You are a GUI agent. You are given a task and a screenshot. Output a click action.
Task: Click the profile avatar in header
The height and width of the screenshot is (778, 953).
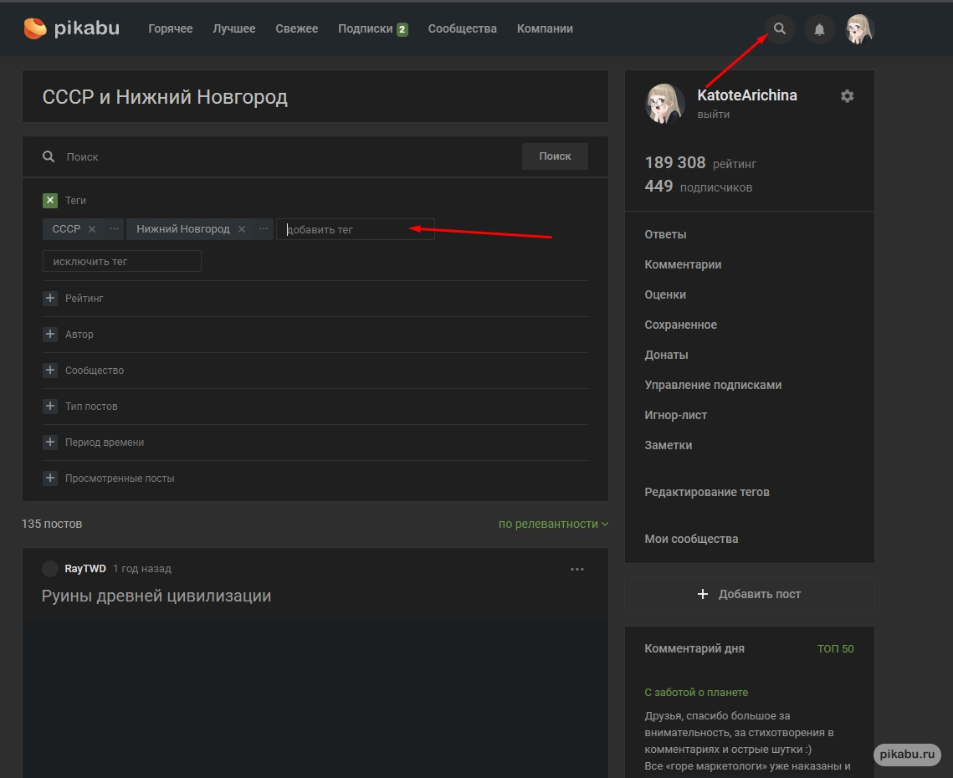(x=859, y=29)
